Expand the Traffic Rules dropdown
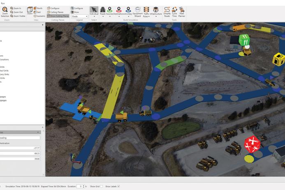 tap(146, 12)
